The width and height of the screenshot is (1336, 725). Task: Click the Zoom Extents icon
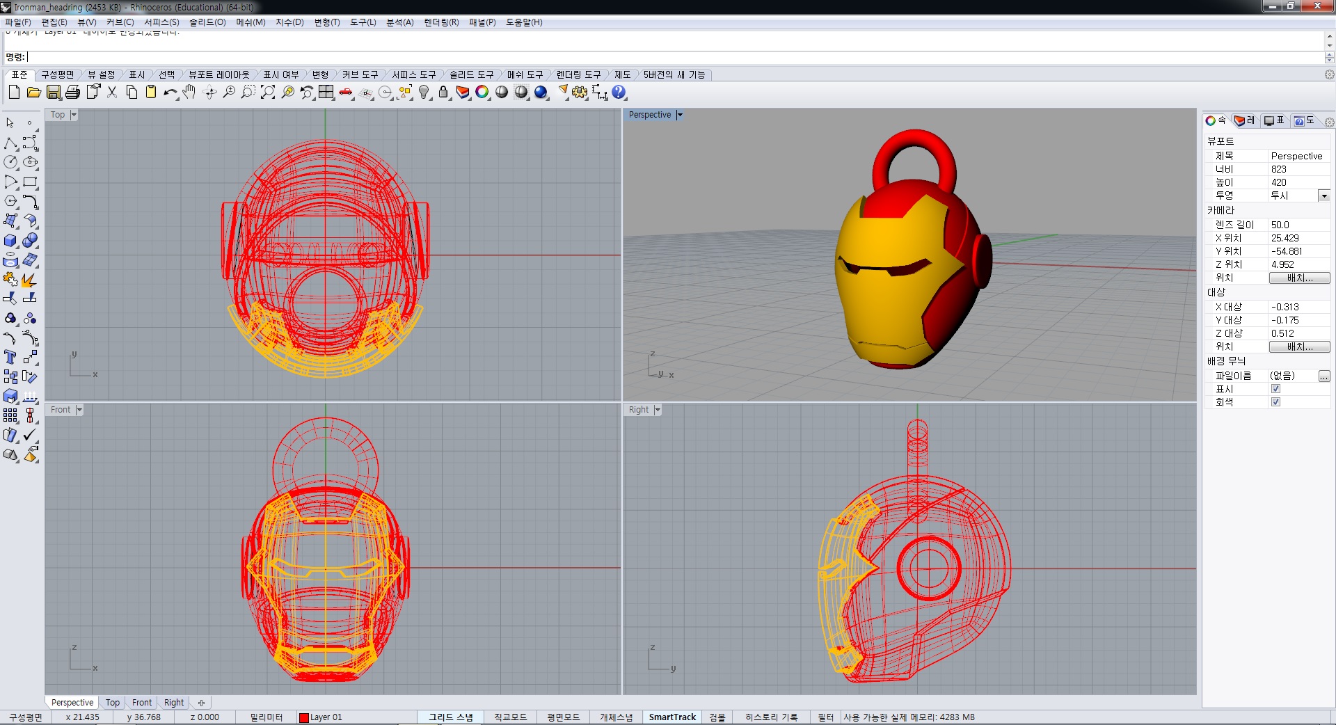click(x=267, y=93)
